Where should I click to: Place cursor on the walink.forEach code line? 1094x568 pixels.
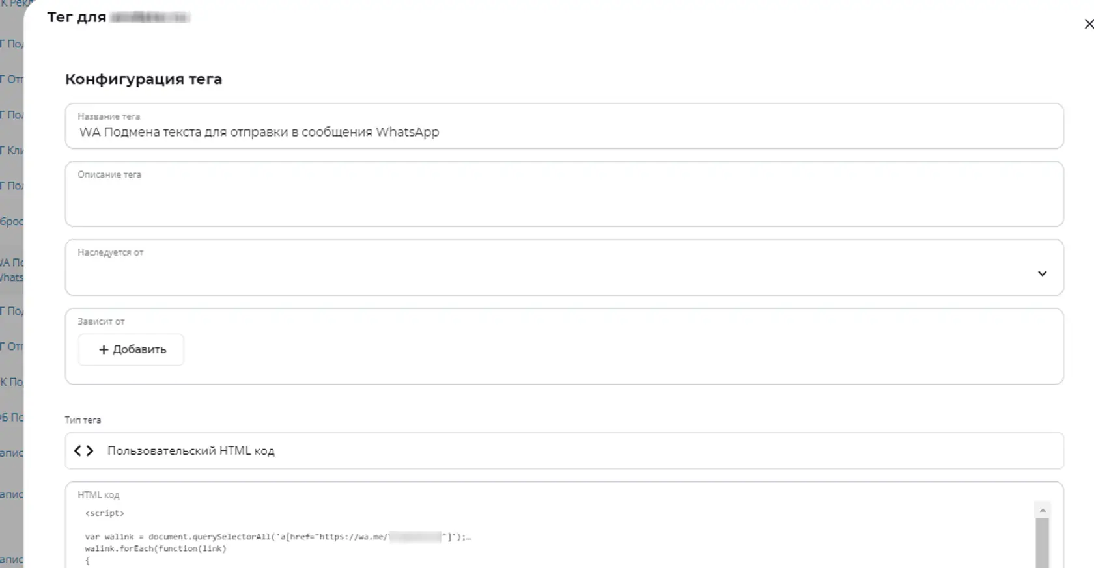point(156,548)
